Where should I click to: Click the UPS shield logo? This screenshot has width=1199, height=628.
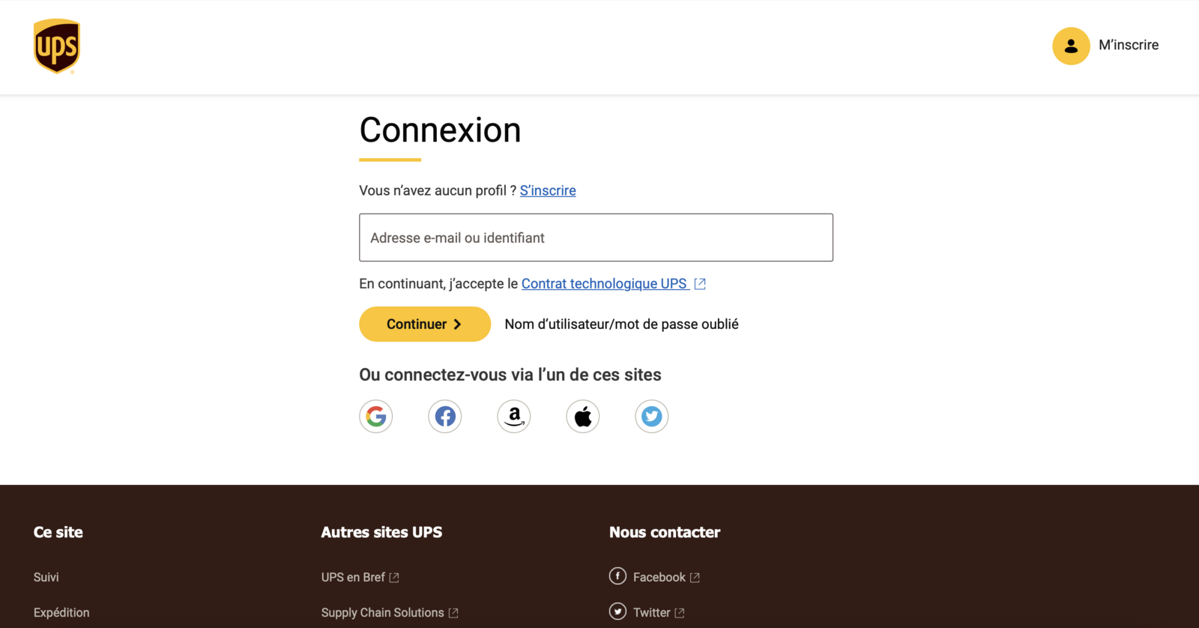pos(57,46)
